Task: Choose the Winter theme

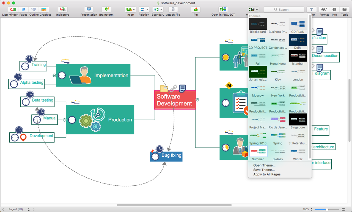Action: (298, 151)
